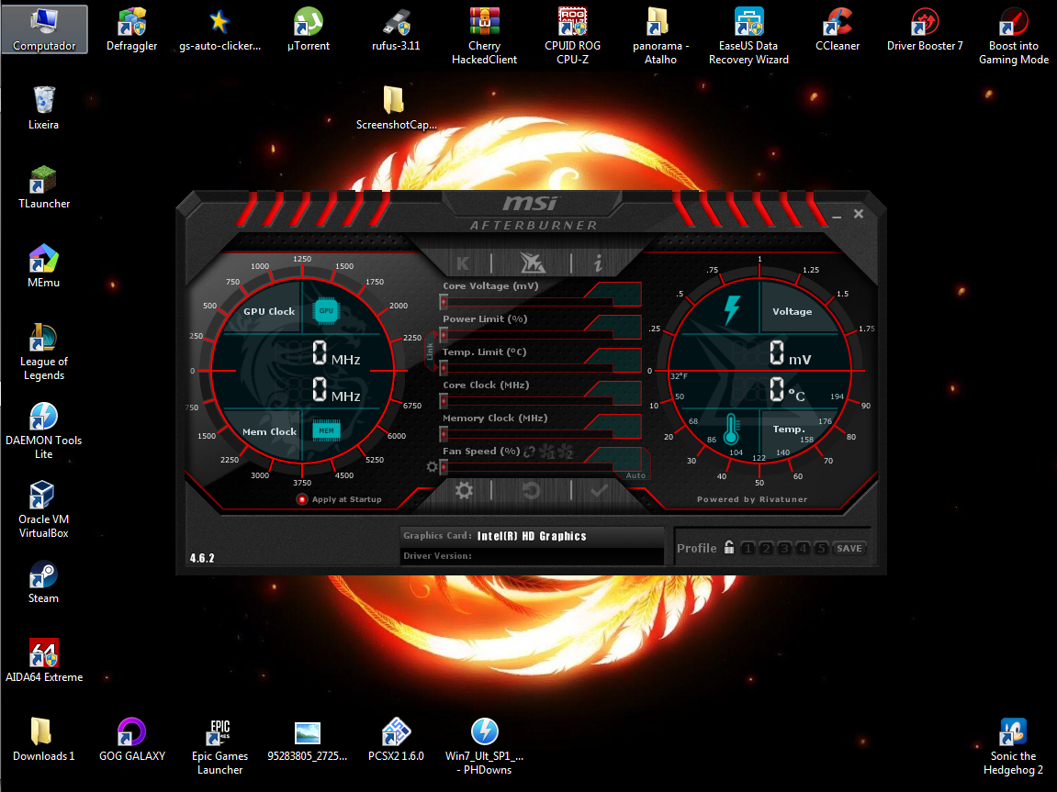The image size is (1057, 792).
Task: Select the µTorrent desktop icon
Action: point(308,29)
